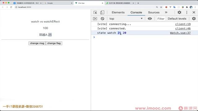Close the Google browser tab
This screenshot has width=198, height=111.
point(71,3)
